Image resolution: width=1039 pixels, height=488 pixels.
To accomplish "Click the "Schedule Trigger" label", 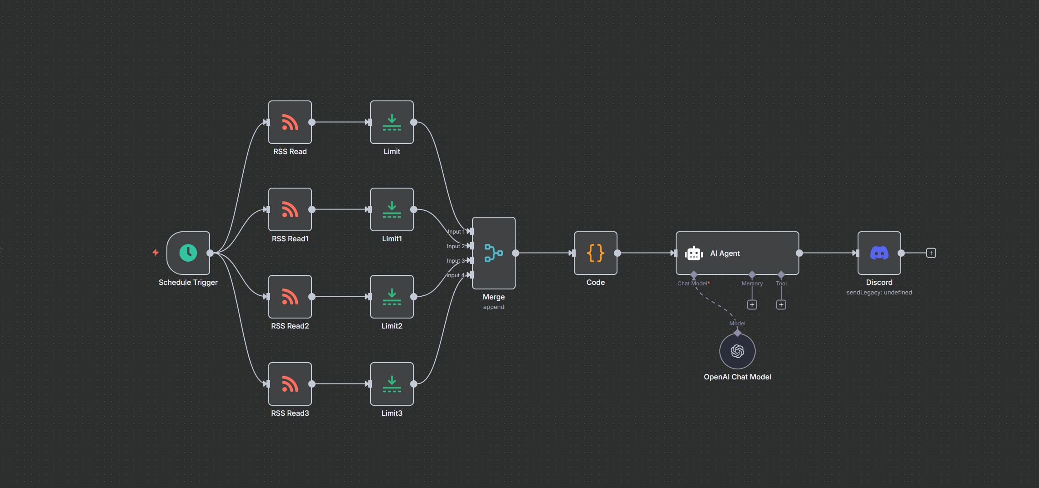I will (x=188, y=282).
